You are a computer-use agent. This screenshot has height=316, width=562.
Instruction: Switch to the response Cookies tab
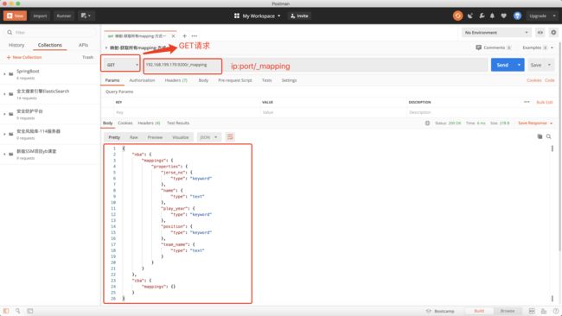coord(125,123)
